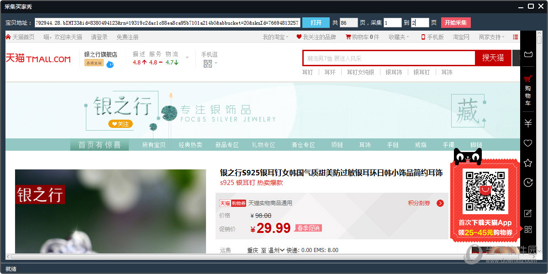Open the 项链 category tab
Viewport: 548px width, 274px height.
click(337, 145)
